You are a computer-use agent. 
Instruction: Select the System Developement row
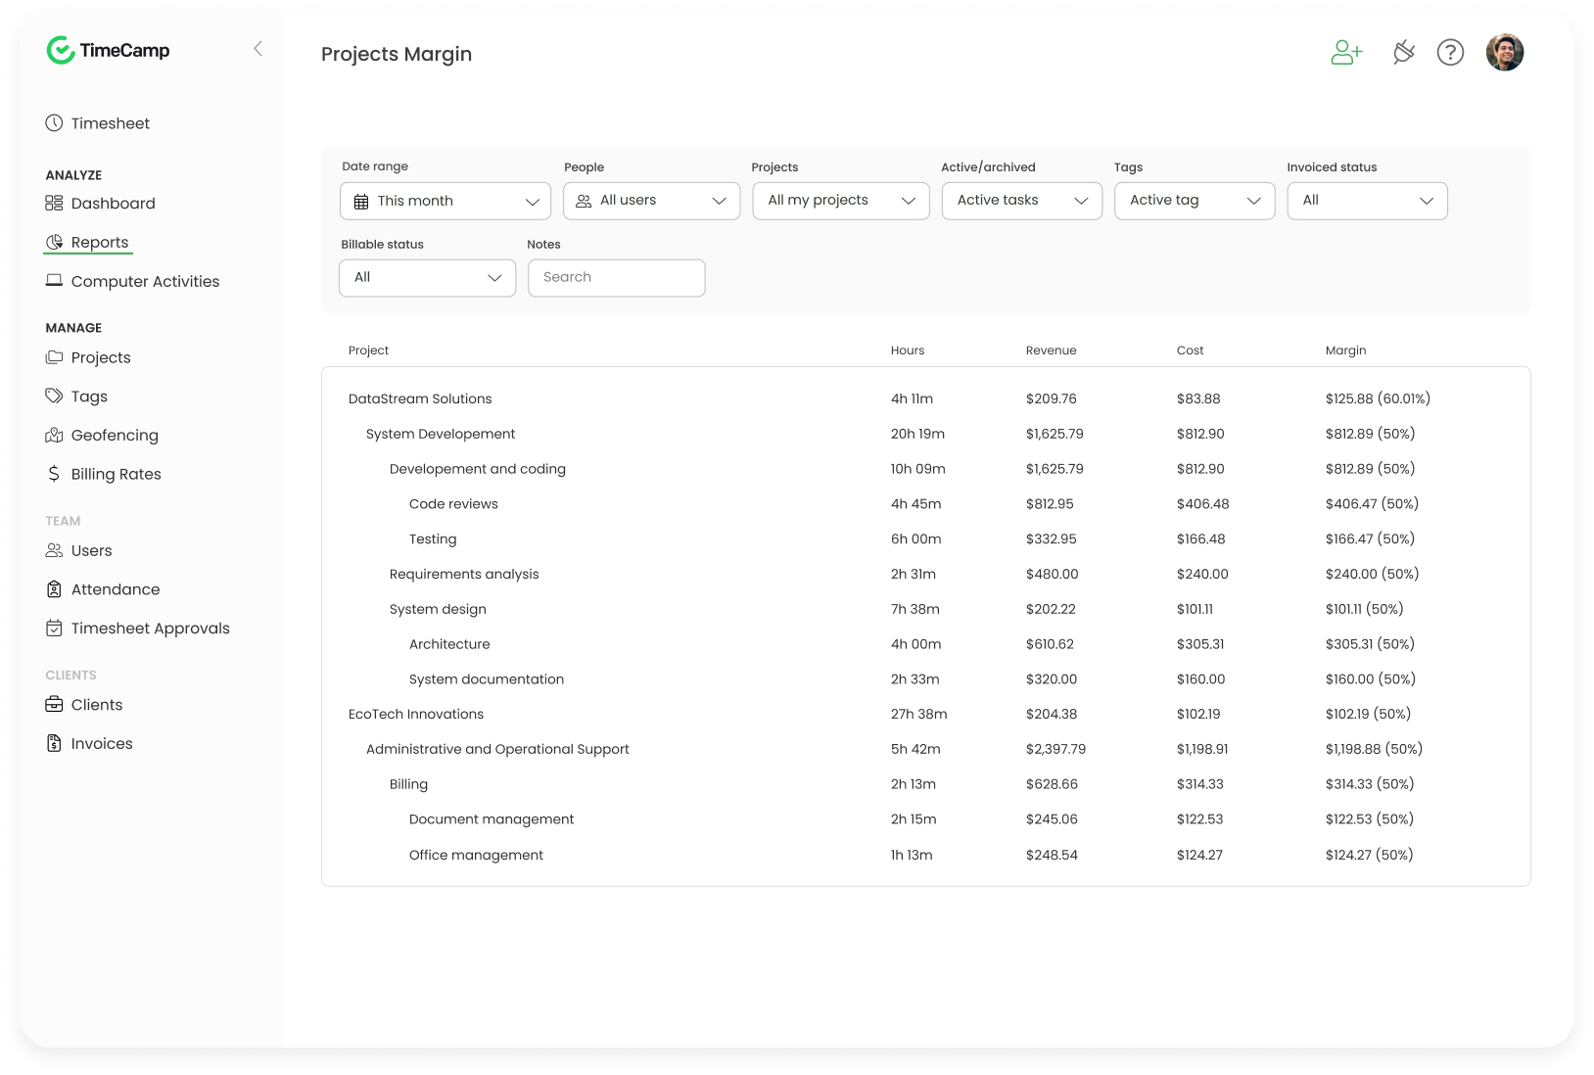(925, 434)
